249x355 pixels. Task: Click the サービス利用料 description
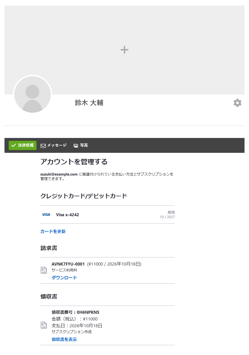tap(64, 270)
